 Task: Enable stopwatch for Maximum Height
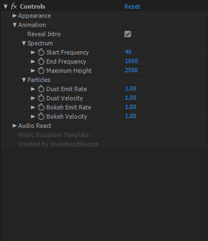41,71
